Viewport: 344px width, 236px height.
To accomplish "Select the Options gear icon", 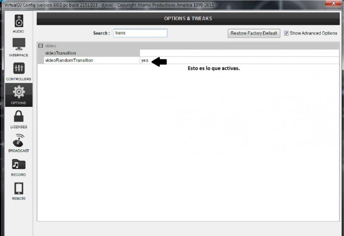I will [19, 92].
